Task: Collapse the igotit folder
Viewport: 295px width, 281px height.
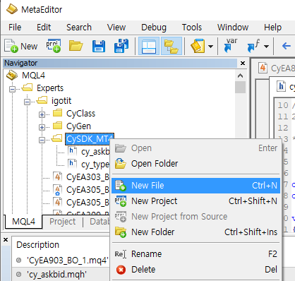Action: [27, 102]
